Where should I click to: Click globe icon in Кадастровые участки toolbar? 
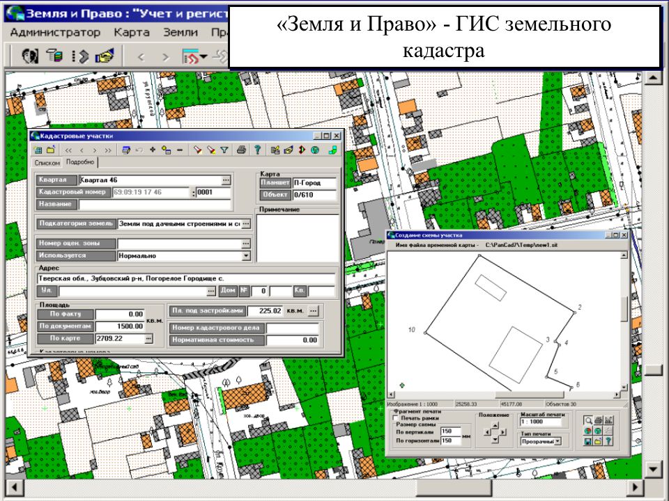point(315,150)
